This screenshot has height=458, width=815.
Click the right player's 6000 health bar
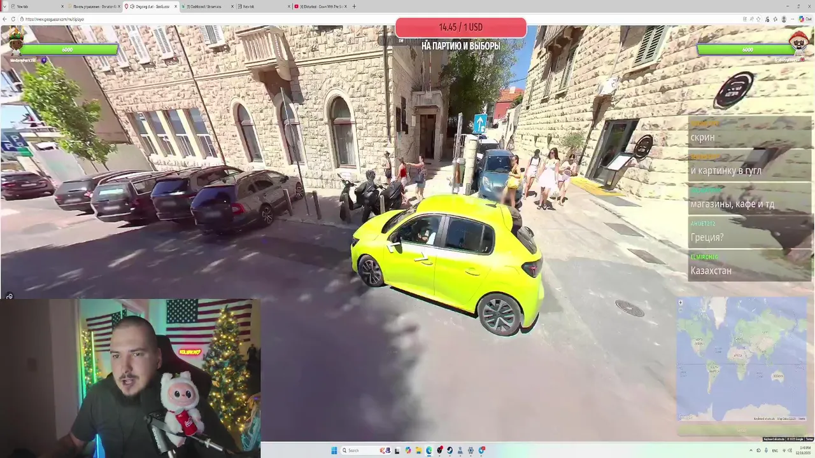[746, 50]
